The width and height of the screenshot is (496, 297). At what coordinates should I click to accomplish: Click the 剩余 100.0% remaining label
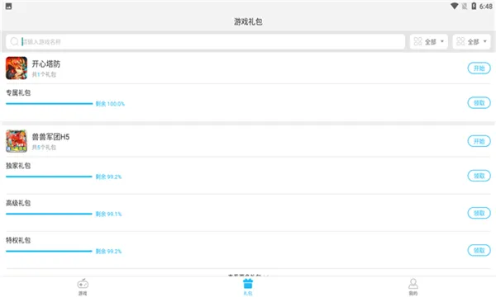pos(110,103)
